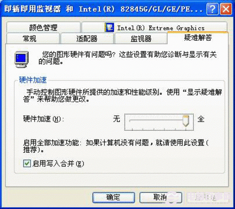The height and width of the screenshot is (209, 235).
Task: Click the 硬件加速 group box heading
Action: click(x=33, y=80)
